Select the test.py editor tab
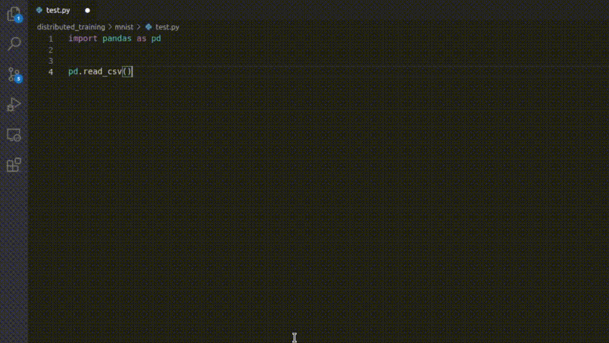The height and width of the screenshot is (343, 609). coord(56,10)
